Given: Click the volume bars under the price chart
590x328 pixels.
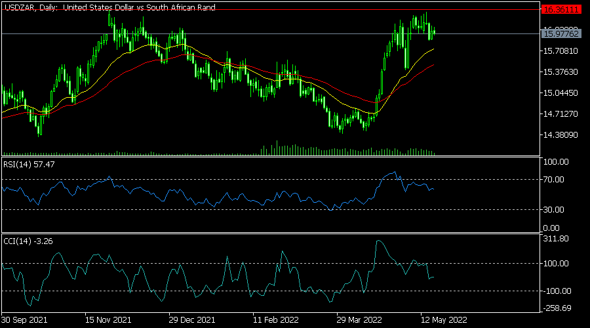Looking at the screenshot, I should tap(347, 151).
